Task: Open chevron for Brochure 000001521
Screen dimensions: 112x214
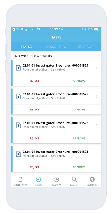Action: coord(97,154)
